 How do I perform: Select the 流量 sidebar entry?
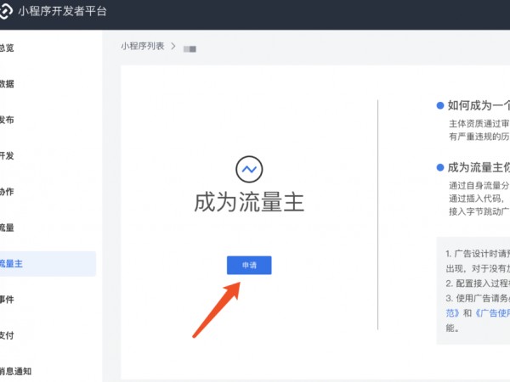pos(7,228)
